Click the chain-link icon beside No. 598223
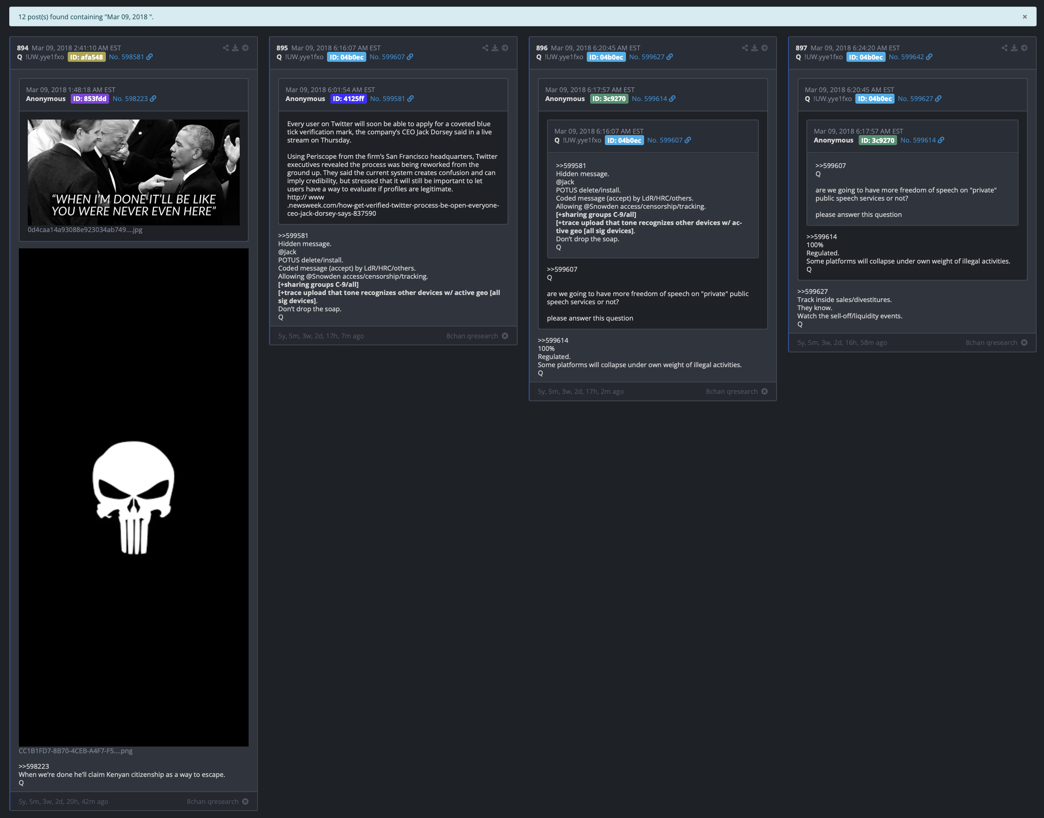 point(153,99)
